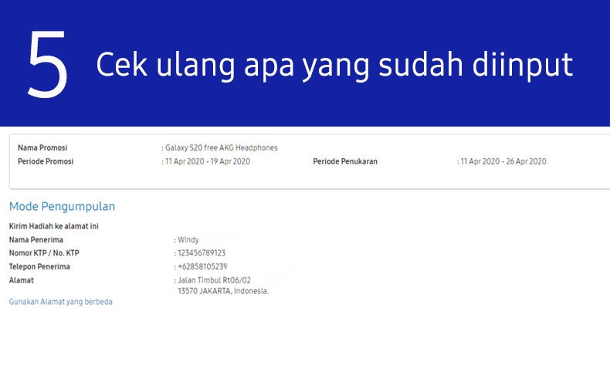Click the 'Nama Promosi' label
Viewport: 610px width, 389px height.
point(42,148)
